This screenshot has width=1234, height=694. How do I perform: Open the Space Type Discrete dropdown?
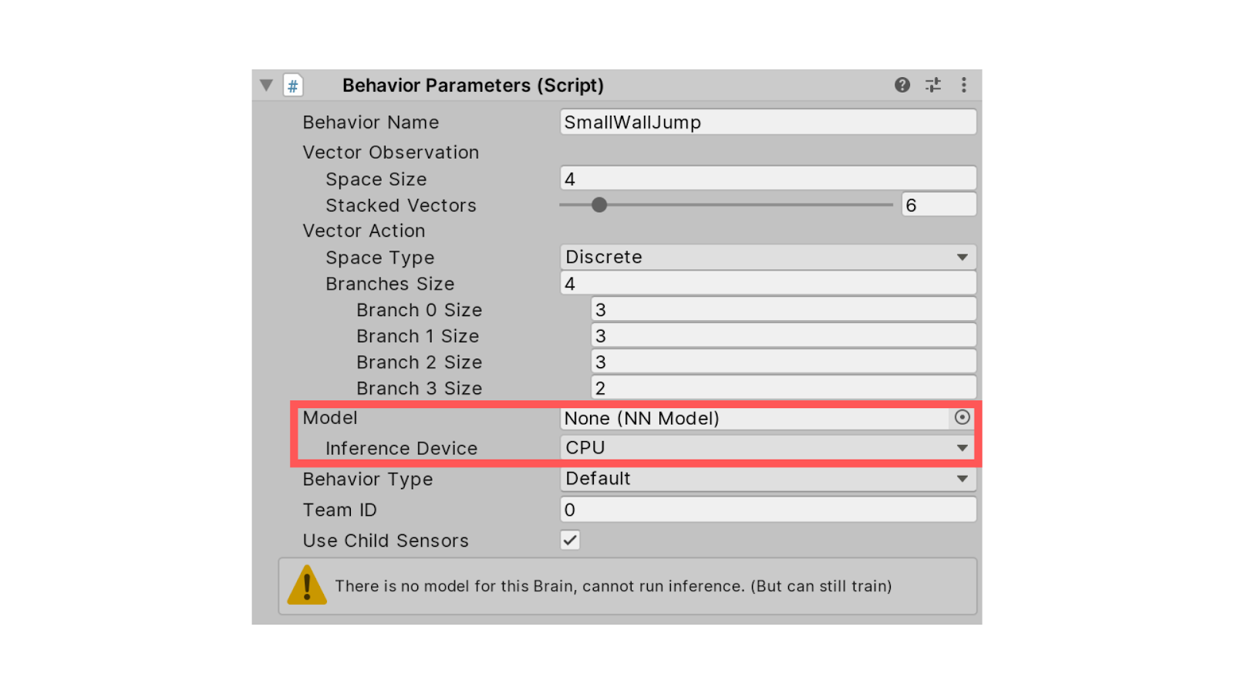(x=768, y=257)
